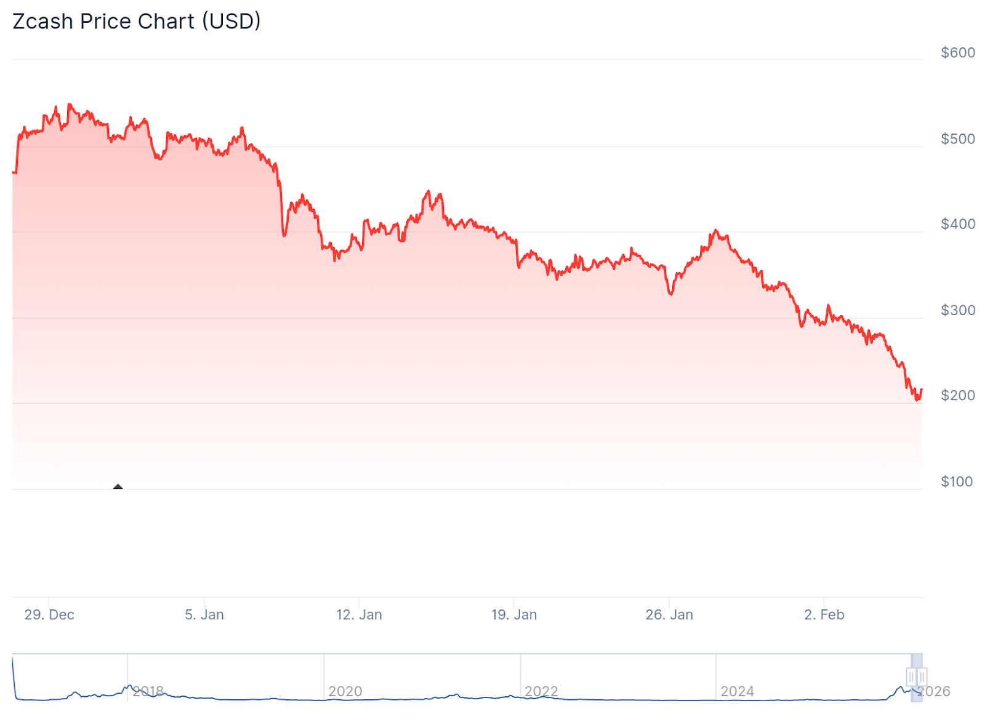Viewport: 985px width, 719px height.
Task: Jump to 2020 in the navigator timeline
Action: coord(345,691)
